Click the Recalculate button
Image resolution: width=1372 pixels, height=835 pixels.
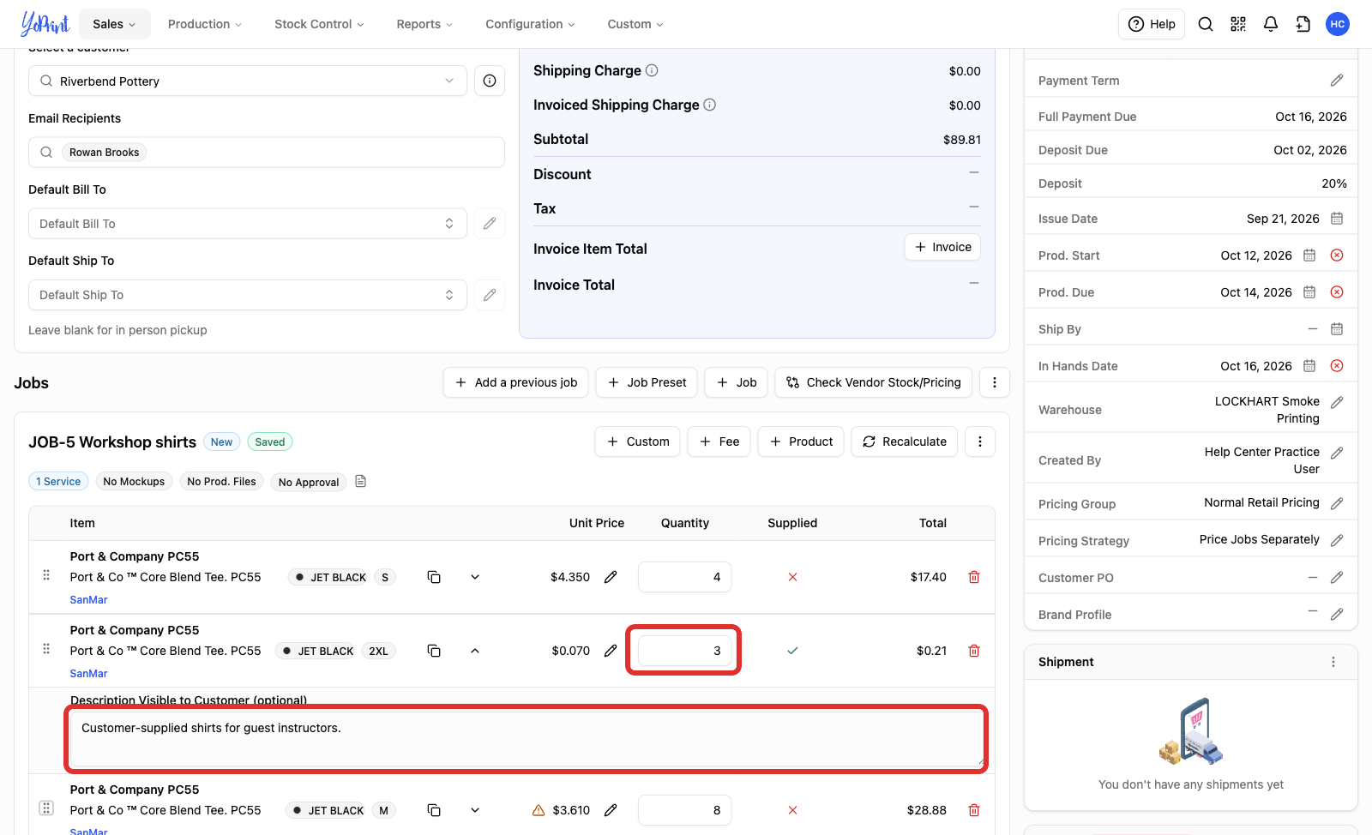905,442
